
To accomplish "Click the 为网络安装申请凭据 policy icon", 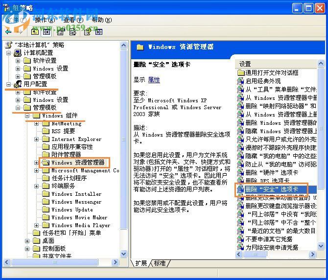I will [240, 247].
